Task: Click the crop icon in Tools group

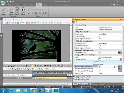Action: click(x=36, y=13)
